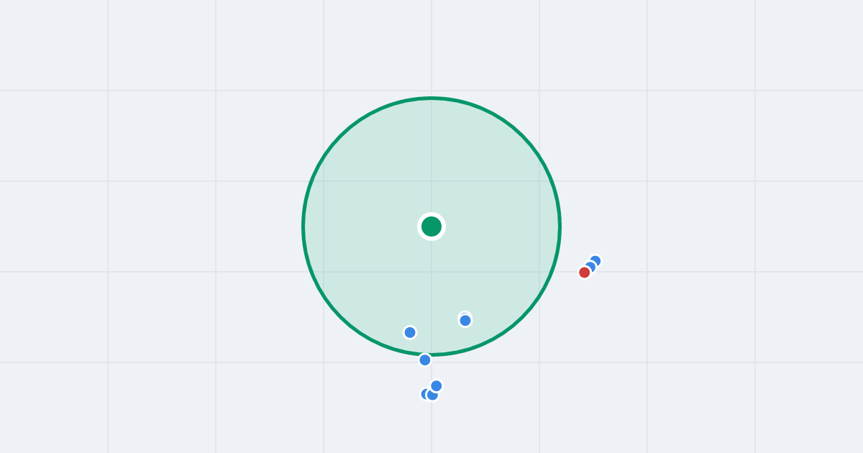Pick the blue dot on the circle's edge

coord(425,360)
